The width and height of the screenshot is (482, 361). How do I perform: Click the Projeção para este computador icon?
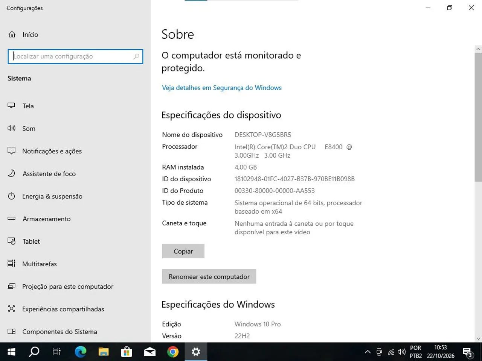(12, 286)
